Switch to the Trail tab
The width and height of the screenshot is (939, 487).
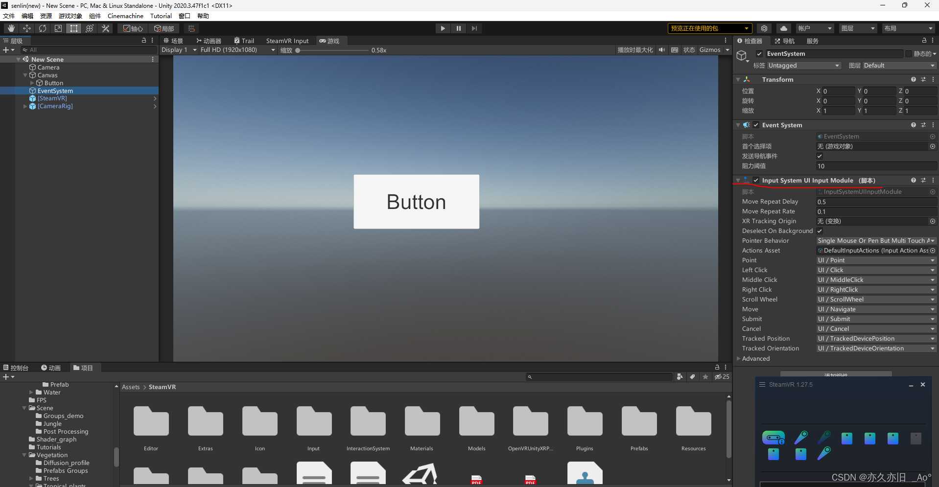pyautogui.click(x=244, y=41)
